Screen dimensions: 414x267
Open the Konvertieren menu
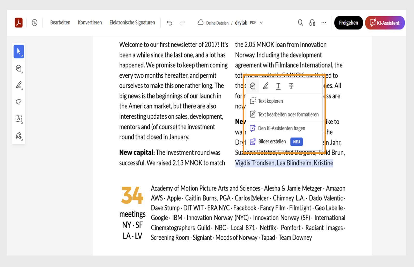(90, 23)
